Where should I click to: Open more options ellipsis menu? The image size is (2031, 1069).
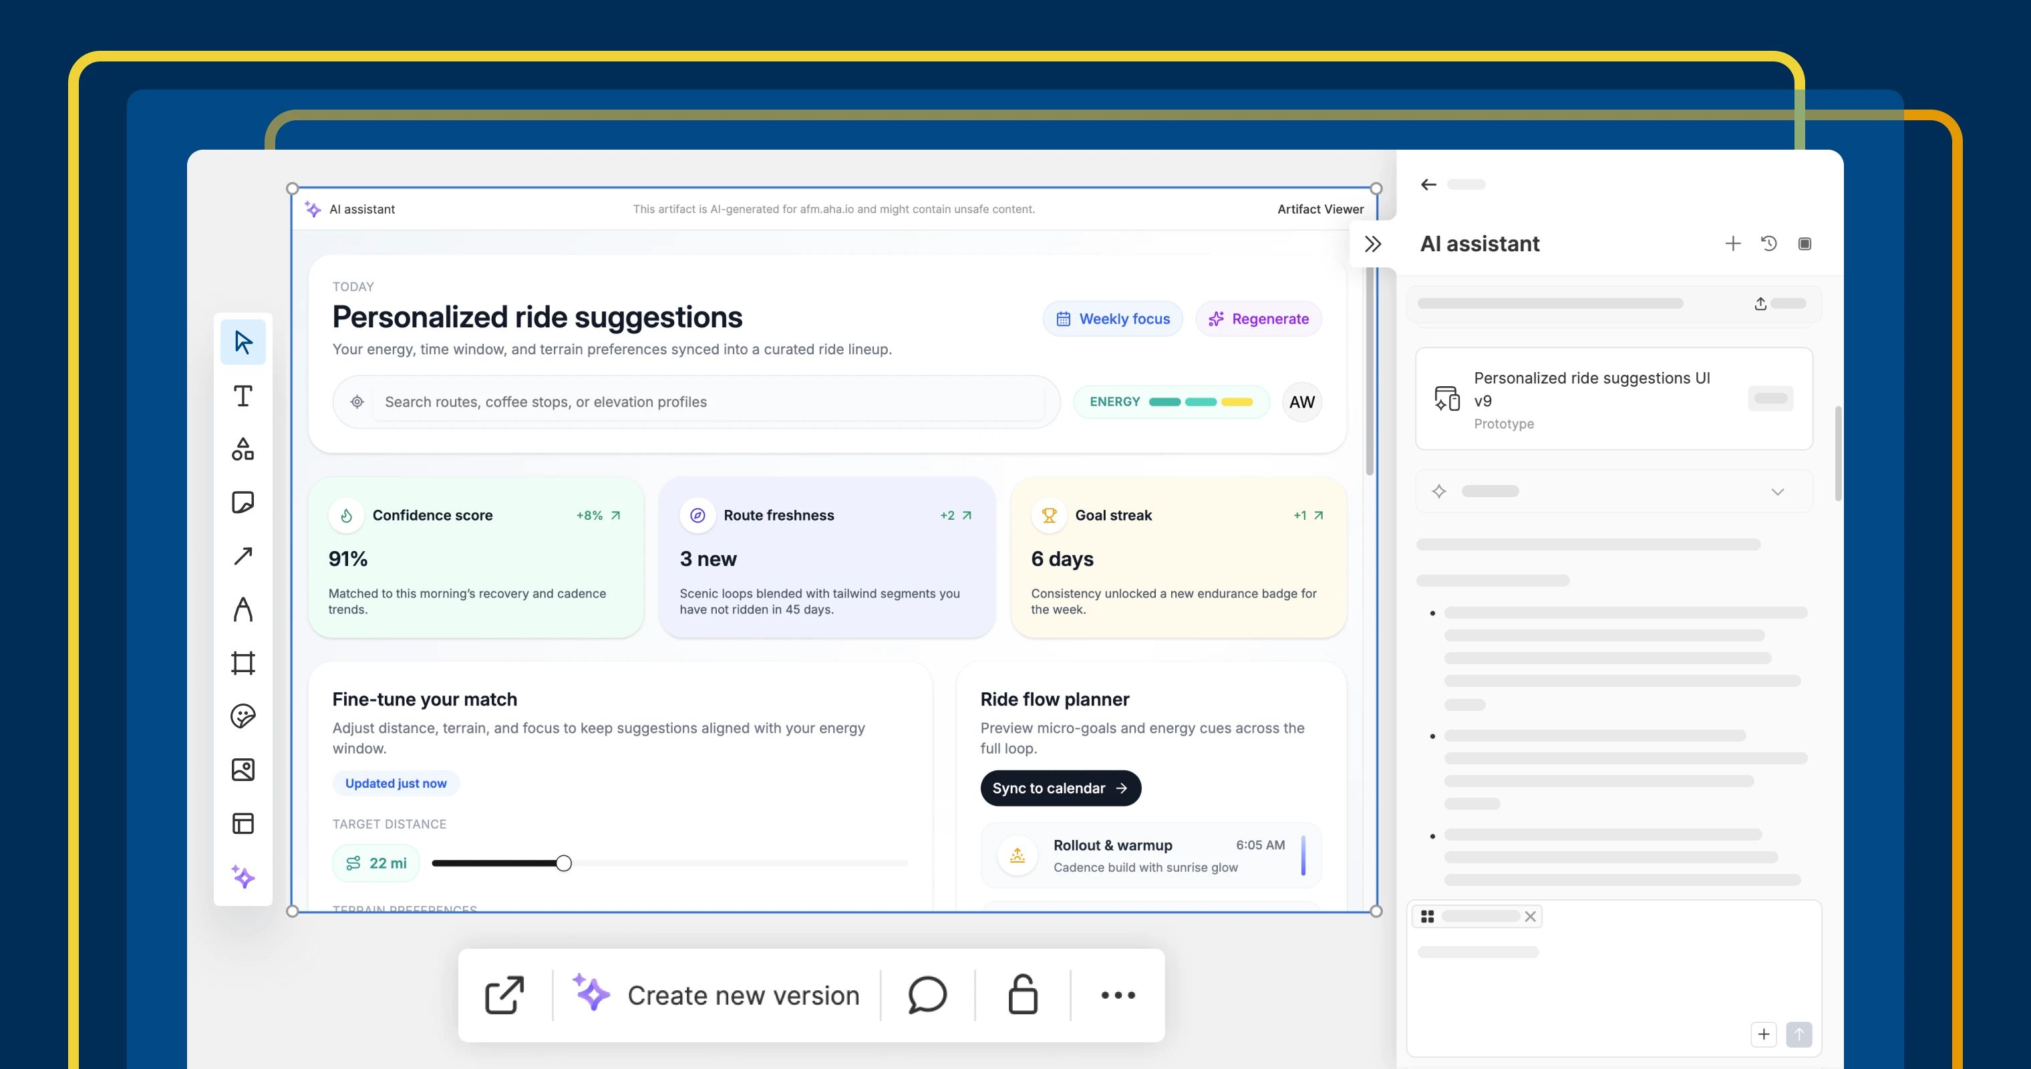click(1117, 995)
